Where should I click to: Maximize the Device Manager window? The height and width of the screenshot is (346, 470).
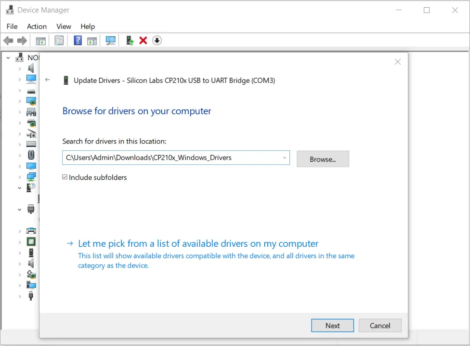tap(427, 10)
